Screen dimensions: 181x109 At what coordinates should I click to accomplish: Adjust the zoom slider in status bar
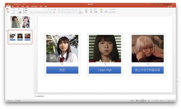point(159,101)
